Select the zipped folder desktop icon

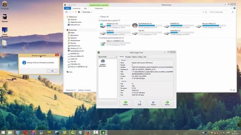coord(5,44)
